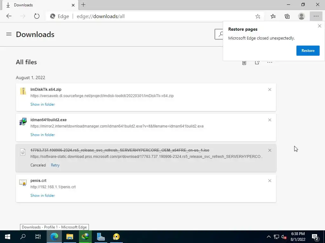Image resolution: width=325 pixels, height=243 pixels.
Task: Click the Canceled status text
Action: coord(38,165)
